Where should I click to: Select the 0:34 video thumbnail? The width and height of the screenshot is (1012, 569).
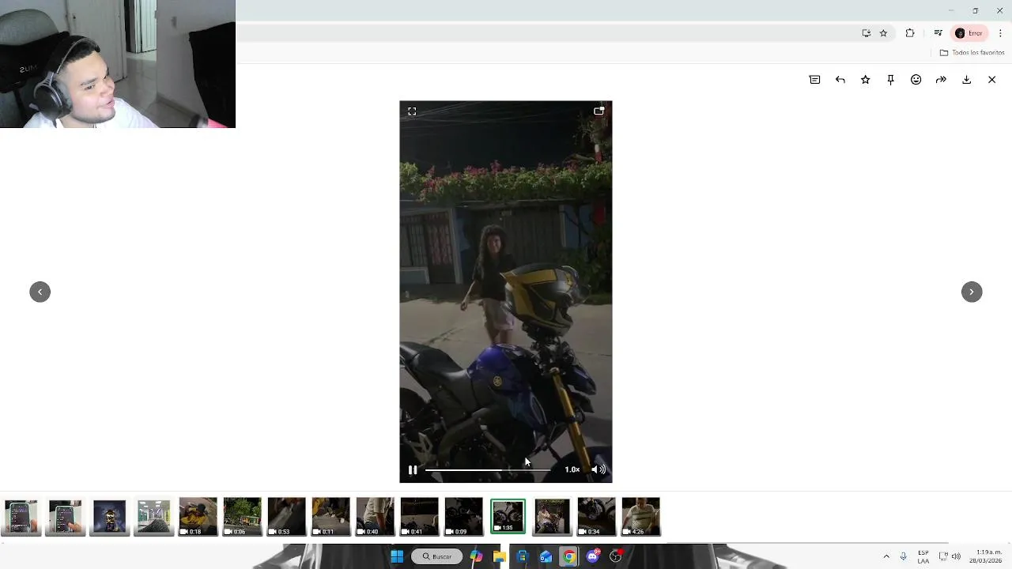(x=596, y=516)
